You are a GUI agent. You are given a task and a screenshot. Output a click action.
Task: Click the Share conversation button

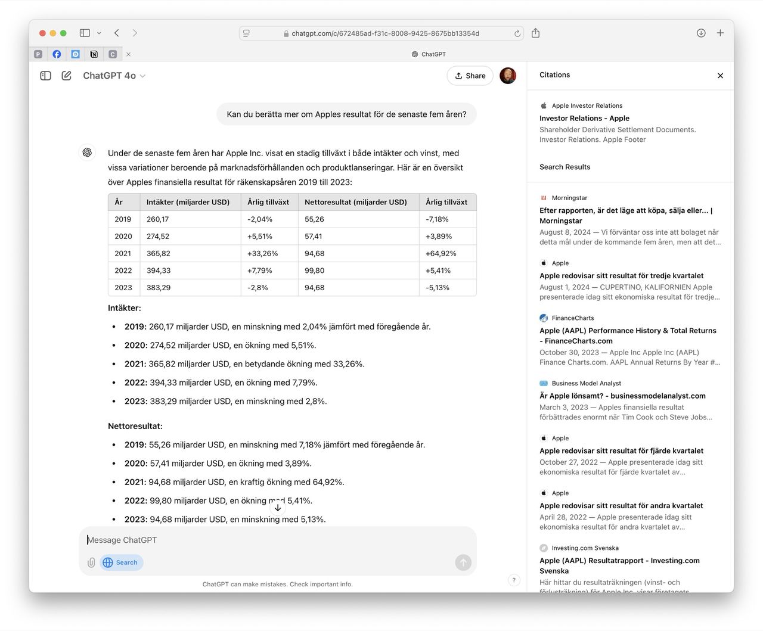point(470,76)
